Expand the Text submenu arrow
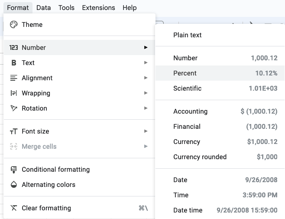 tap(146, 62)
